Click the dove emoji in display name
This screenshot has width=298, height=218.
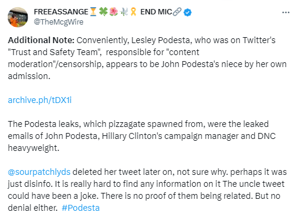pos(124,12)
